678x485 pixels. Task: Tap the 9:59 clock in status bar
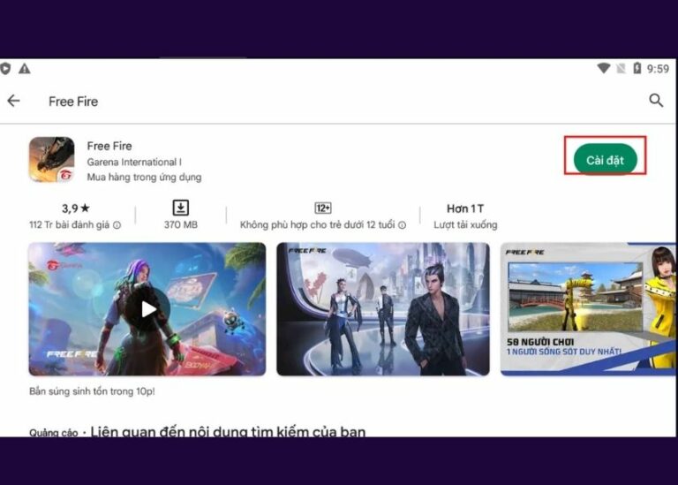(x=658, y=68)
